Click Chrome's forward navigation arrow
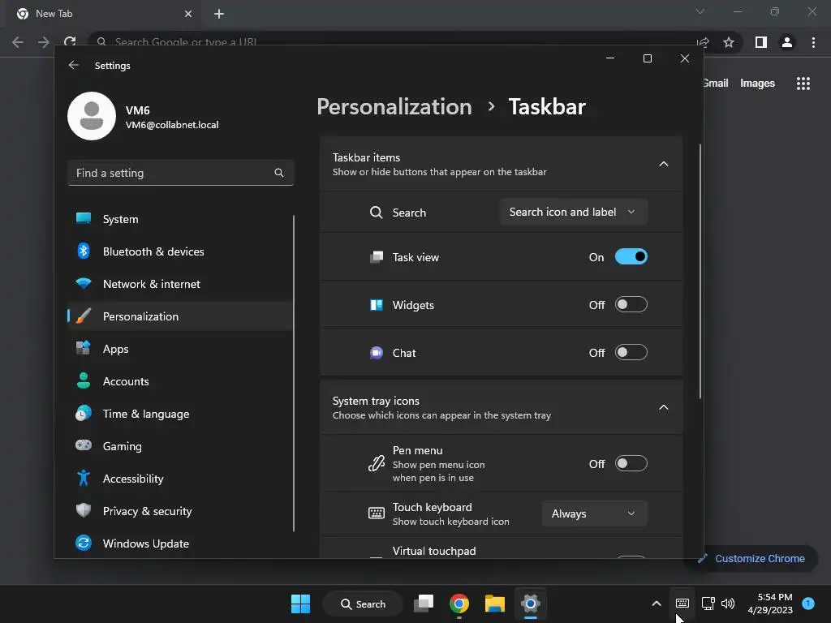 click(44, 42)
